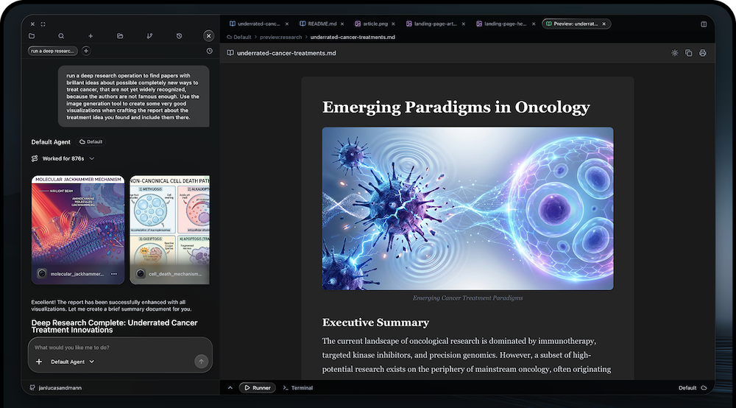This screenshot has height=408, width=736.
Task: Copy document using the copy icon
Action: (689, 53)
